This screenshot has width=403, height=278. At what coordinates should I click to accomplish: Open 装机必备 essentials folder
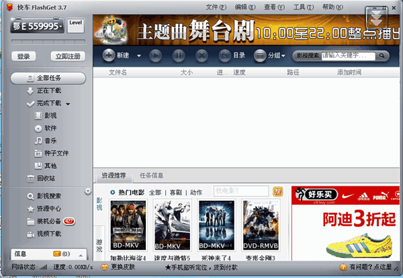pyautogui.click(x=44, y=221)
